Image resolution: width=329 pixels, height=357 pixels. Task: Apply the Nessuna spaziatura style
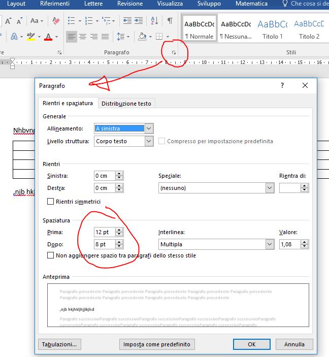236,28
